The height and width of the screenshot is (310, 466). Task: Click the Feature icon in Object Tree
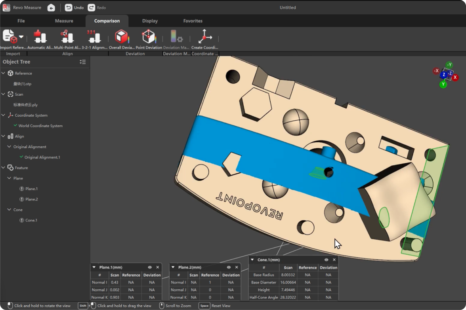click(x=10, y=168)
